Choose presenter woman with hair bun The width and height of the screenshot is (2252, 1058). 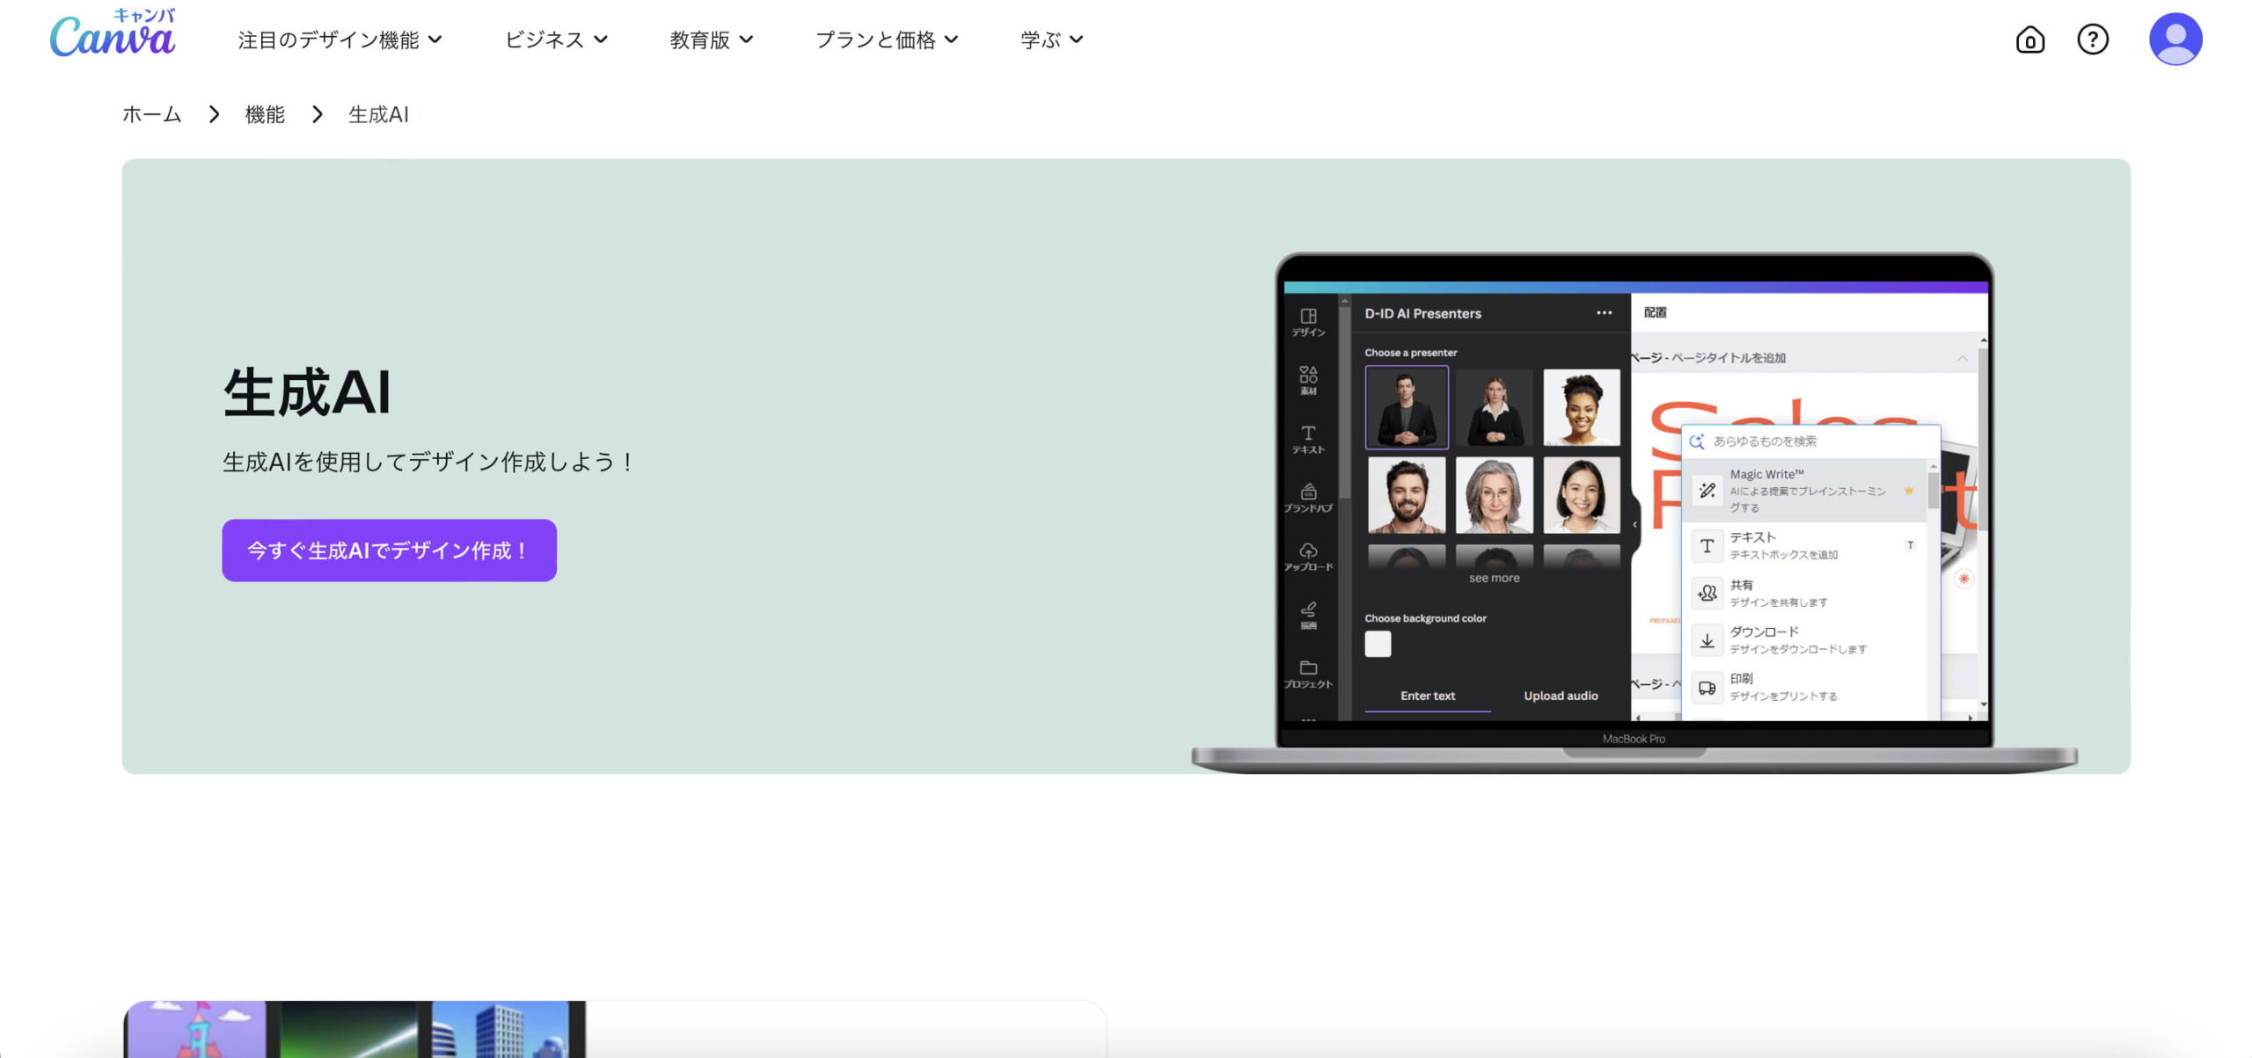point(1581,407)
